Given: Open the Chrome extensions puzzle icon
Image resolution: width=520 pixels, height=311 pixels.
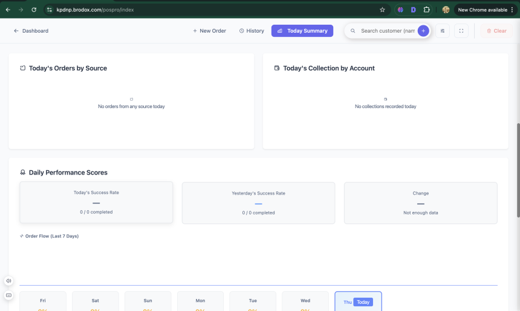Looking at the screenshot, I should coord(427,10).
